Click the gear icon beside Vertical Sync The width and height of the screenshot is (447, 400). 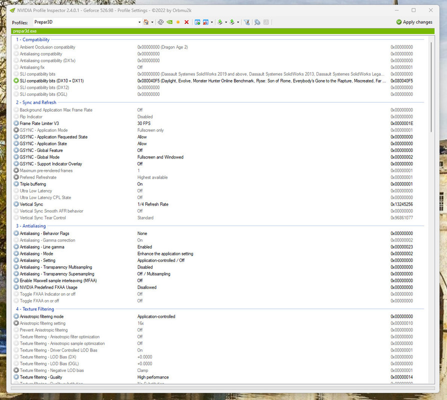click(16, 204)
